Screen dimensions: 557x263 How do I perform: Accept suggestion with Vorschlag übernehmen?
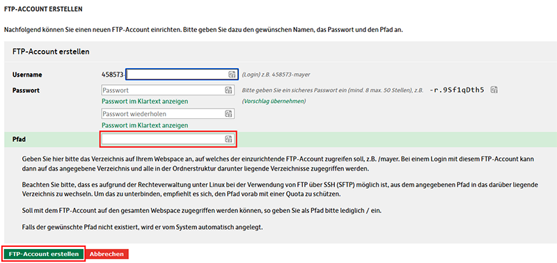coord(274,101)
